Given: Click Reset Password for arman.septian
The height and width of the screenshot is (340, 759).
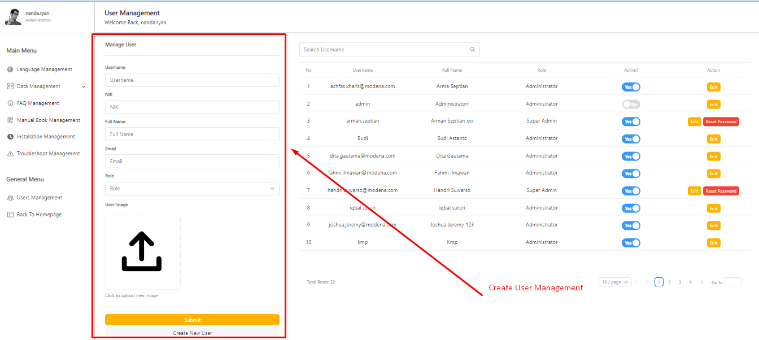Looking at the screenshot, I should (x=721, y=121).
